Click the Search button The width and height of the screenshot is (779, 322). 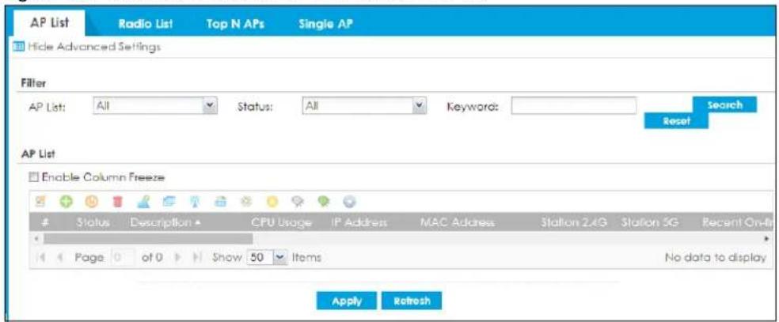724,104
